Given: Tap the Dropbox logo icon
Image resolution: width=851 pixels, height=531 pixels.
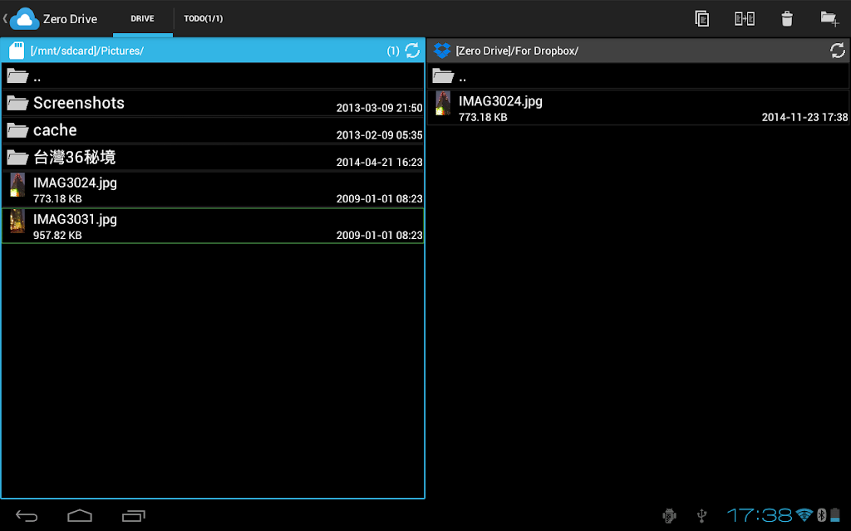Looking at the screenshot, I should 442,51.
